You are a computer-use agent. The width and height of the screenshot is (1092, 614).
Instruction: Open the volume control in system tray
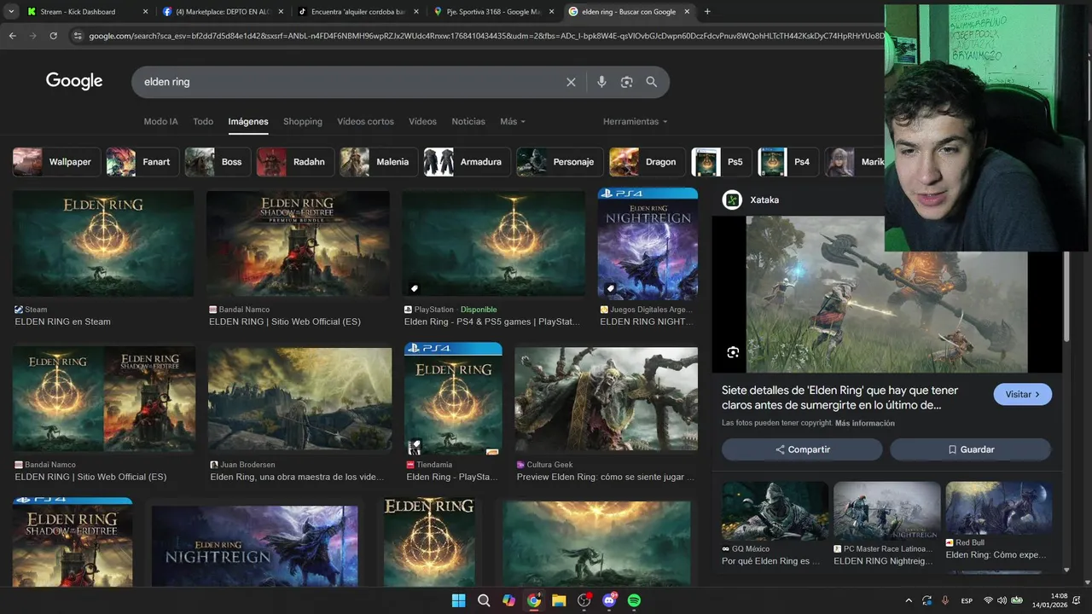pos(1002,600)
